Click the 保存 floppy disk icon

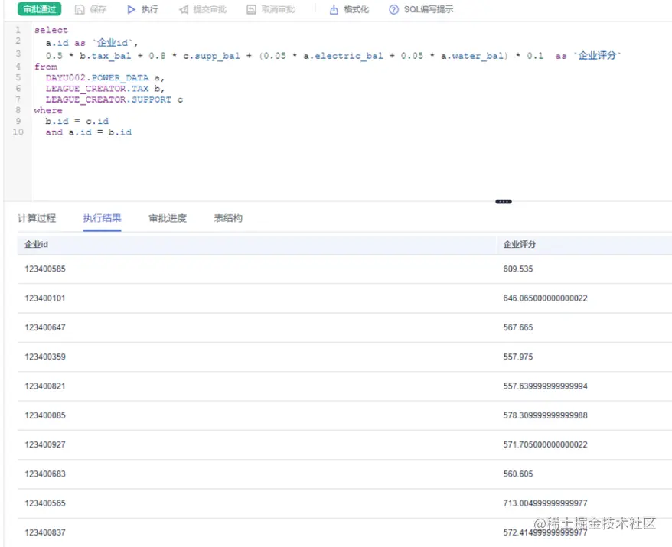[80, 9]
